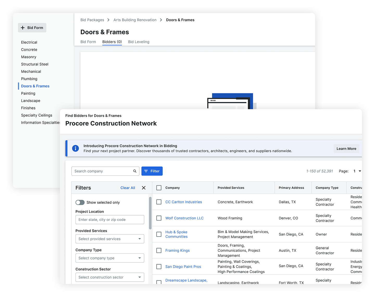Switch to the Bid Form tab
Screen dimensions: 375x297
point(88,42)
